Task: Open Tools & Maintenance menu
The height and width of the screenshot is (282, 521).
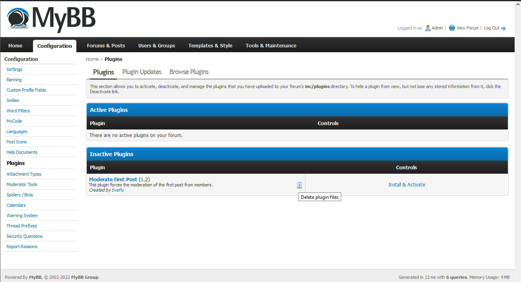Action: pyautogui.click(x=271, y=46)
